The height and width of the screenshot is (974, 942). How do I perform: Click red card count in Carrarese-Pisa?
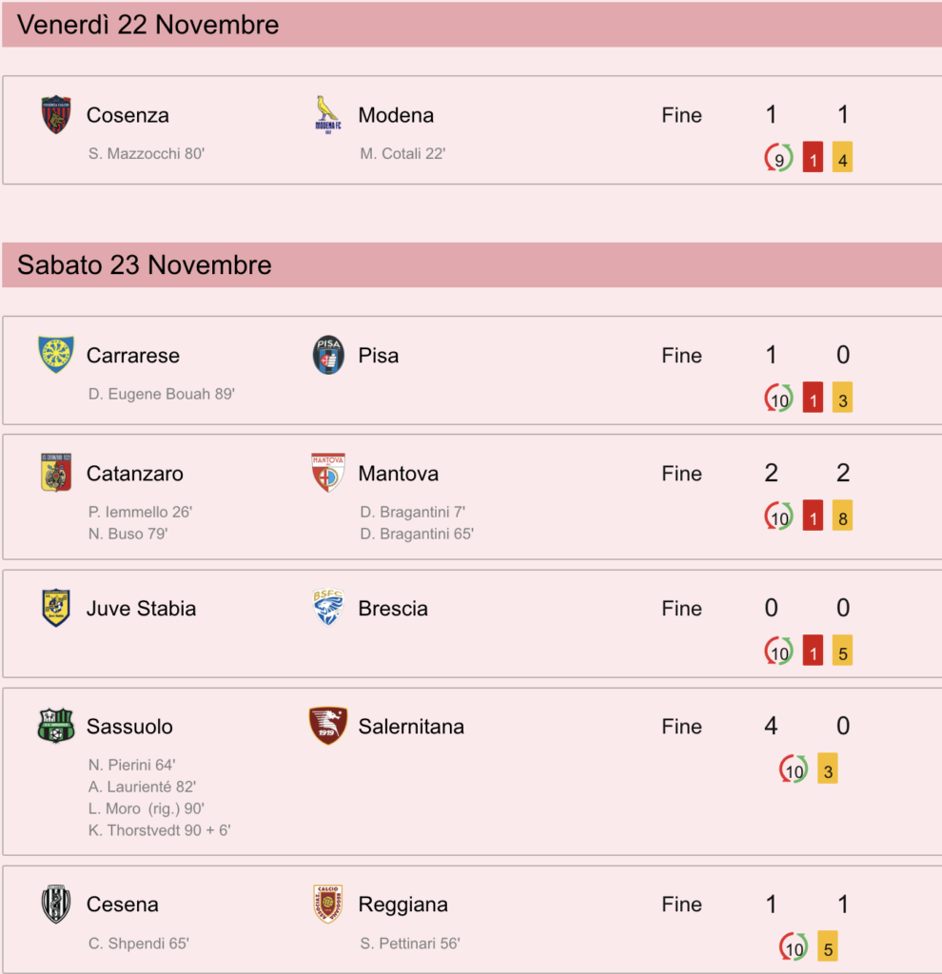[x=813, y=398]
